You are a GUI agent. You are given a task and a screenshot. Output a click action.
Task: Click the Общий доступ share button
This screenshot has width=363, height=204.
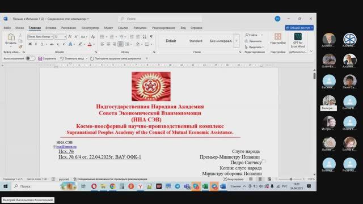299,28
